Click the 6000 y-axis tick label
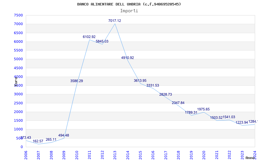258x161 pixels. [x=18, y=42]
